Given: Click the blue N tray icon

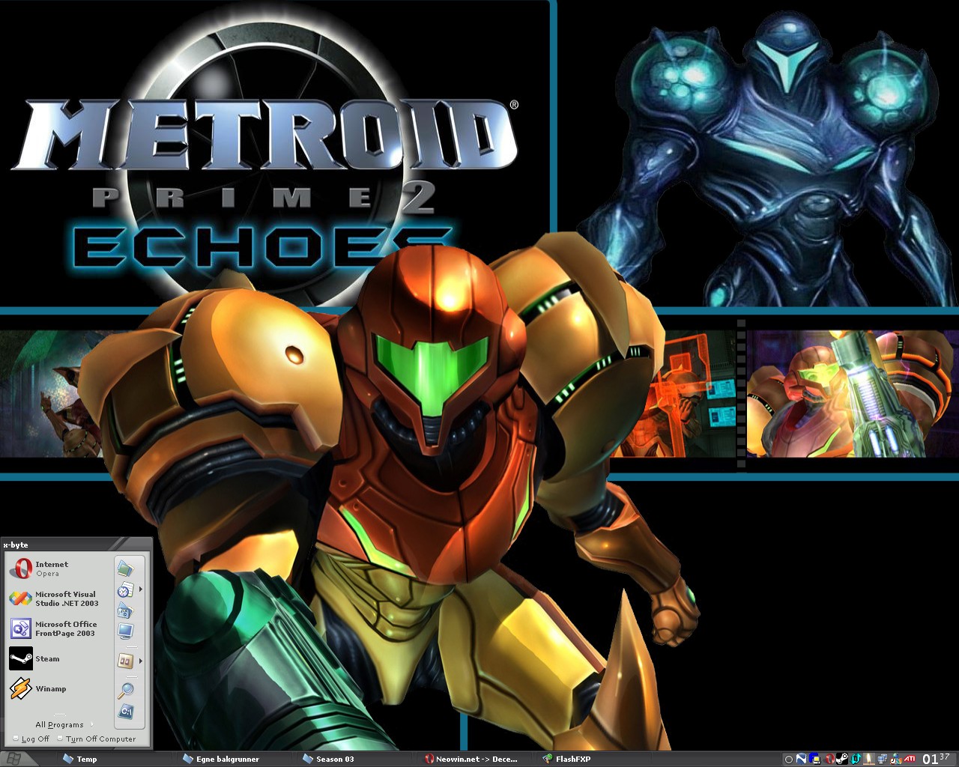Looking at the screenshot, I should pyautogui.click(x=801, y=759).
